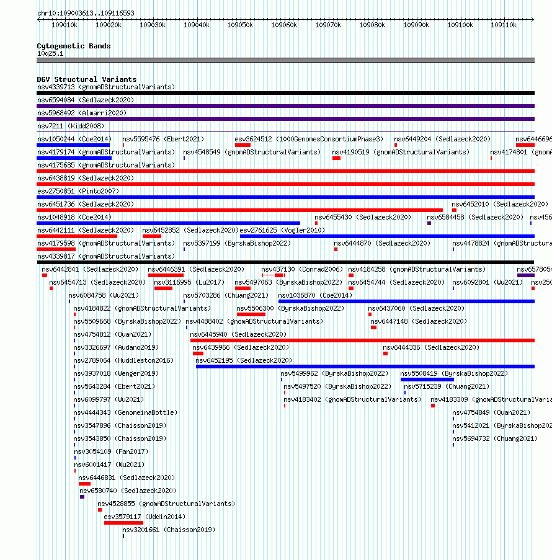Click nsv5397199 (ByrskaBishop2022) label
The image size is (552, 560).
[237, 244]
